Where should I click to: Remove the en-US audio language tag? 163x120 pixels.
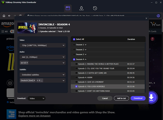click(27, 63)
